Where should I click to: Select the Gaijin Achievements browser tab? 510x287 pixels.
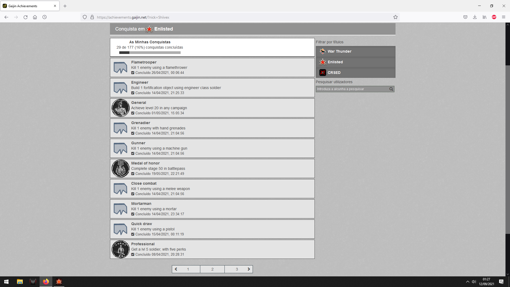[30, 6]
